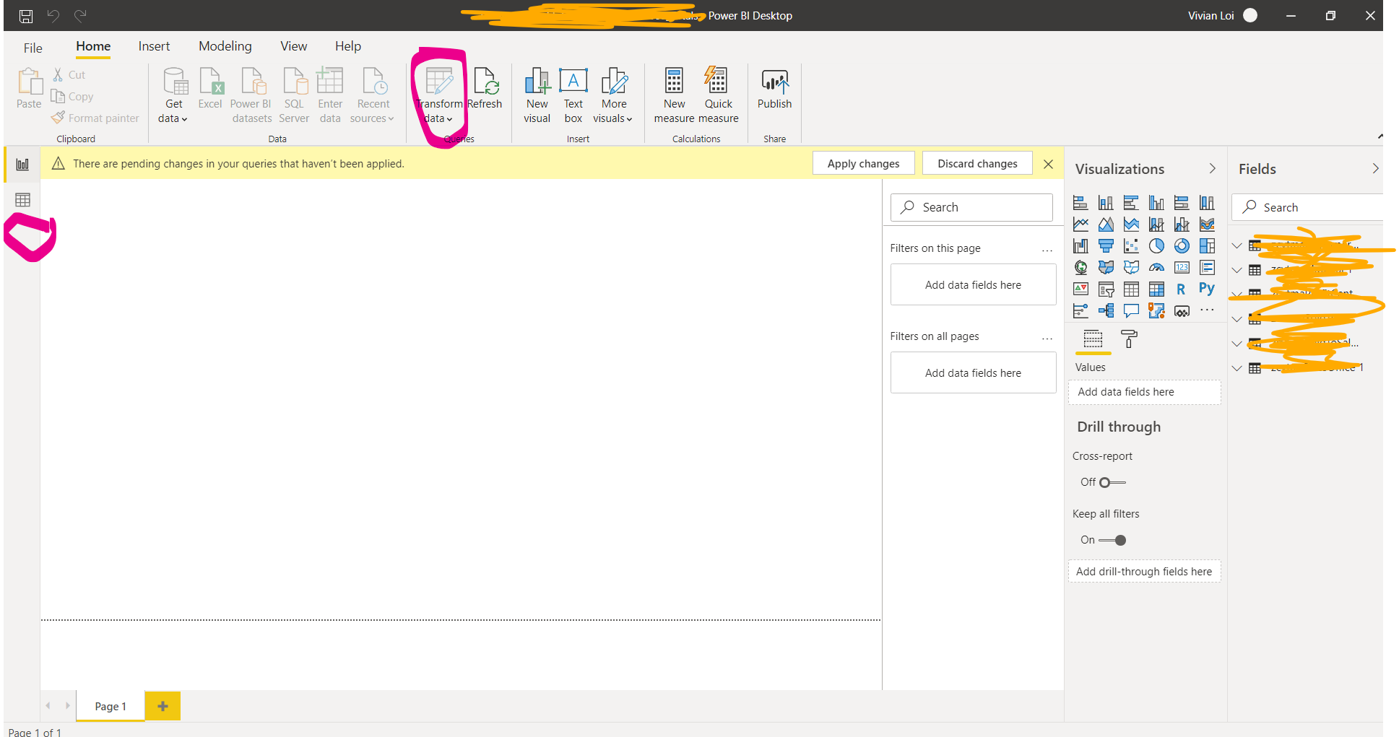Publish the report
Image resolution: width=1399 pixels, height=737 pixels.
774,88
